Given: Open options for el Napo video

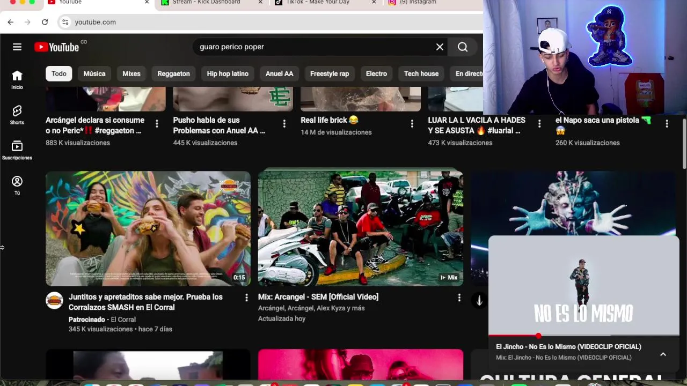Looking at the screenshot, I should pyautogui.click(x=667, y=124).
